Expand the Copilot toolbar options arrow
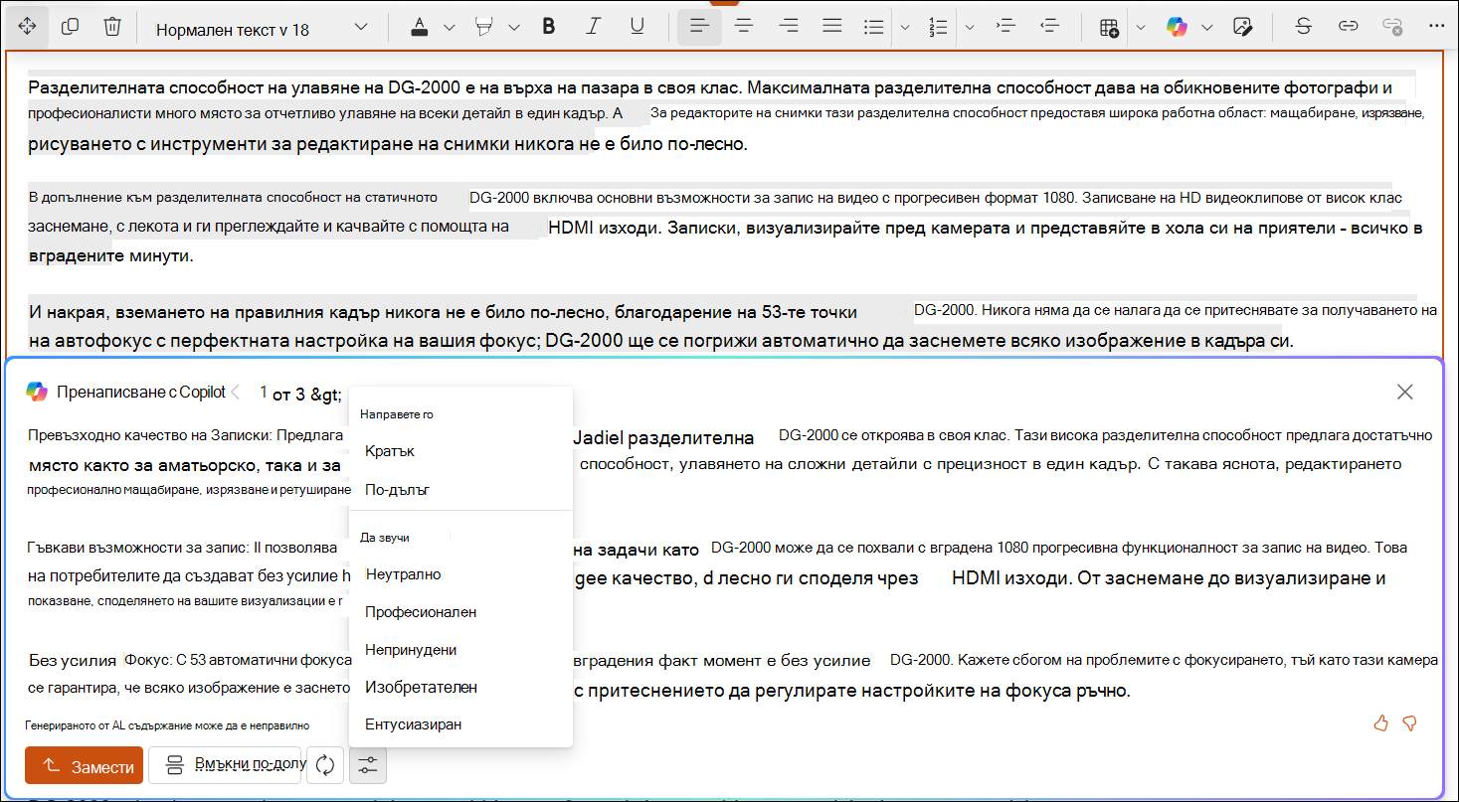The height and width of the screenshot is (802, 1459). [x=1207, y=27]
